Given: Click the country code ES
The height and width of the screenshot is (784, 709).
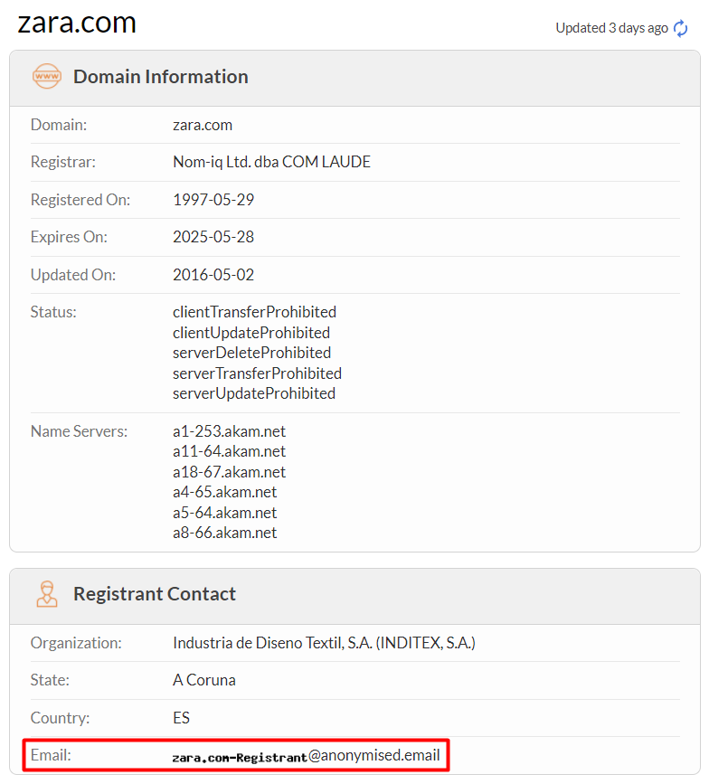Looking at the screenshot, I should pyautogui.click(x=182, y=718).
